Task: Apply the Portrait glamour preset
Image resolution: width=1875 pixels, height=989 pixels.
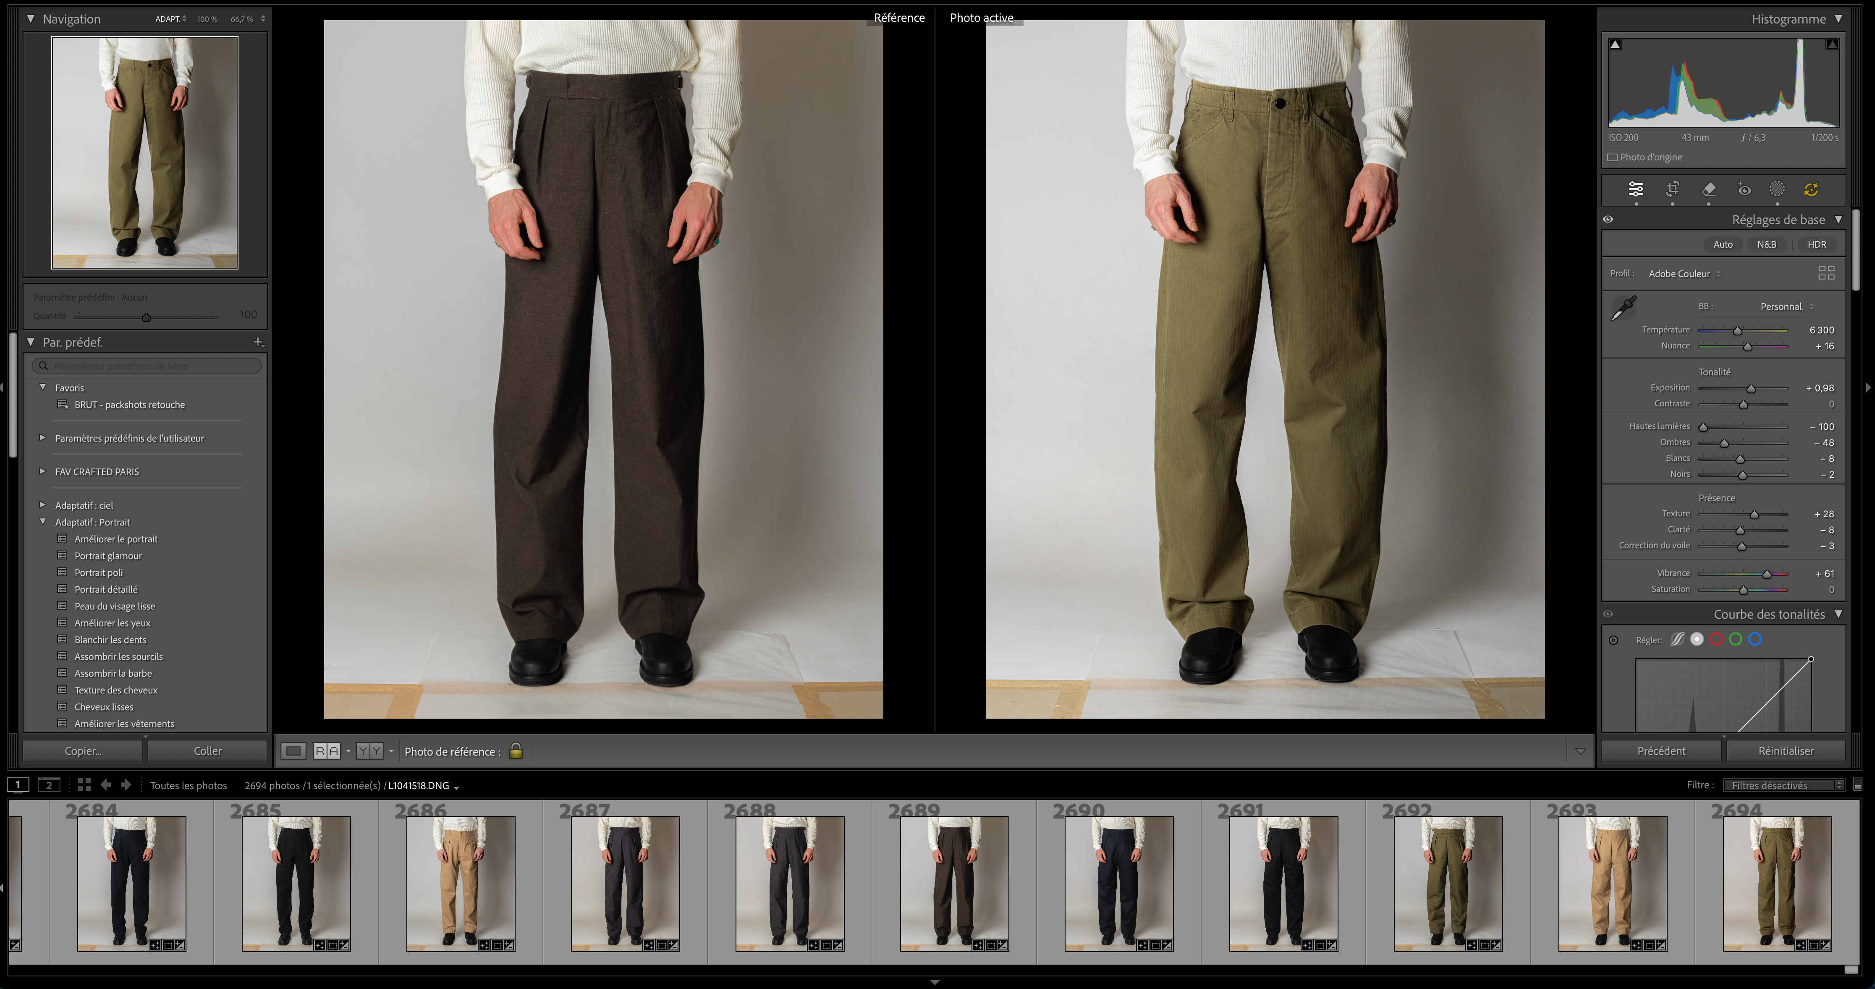Action: pyautogui.click(x=108, y=556)
